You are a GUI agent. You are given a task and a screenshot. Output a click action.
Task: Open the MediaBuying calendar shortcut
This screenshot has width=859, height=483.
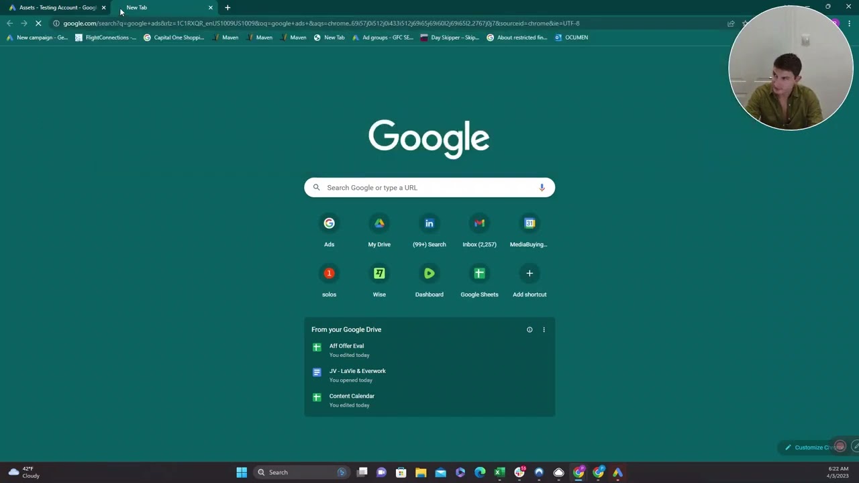pyautogui.click(x=529, y=230)
